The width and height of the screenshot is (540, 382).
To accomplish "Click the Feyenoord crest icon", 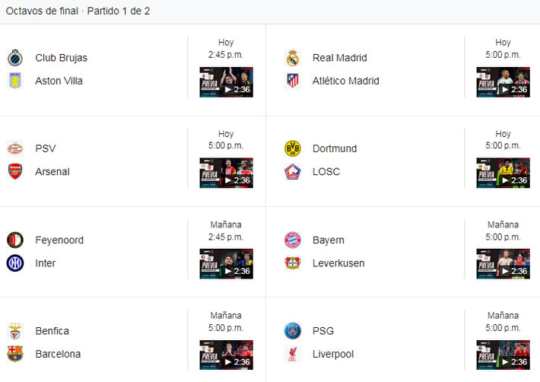I will point(15,240).
